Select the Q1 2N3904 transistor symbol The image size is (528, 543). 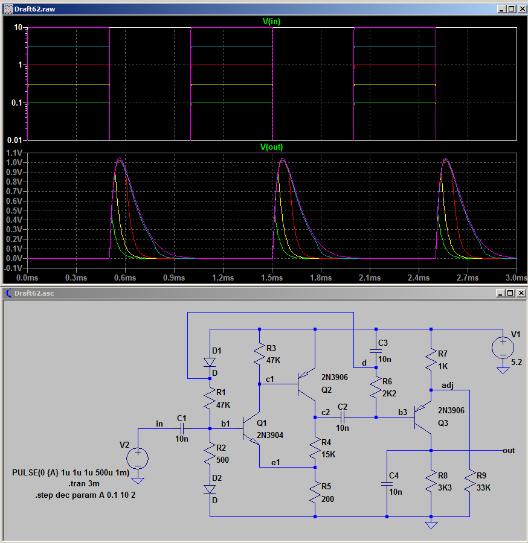coord(251,429)
